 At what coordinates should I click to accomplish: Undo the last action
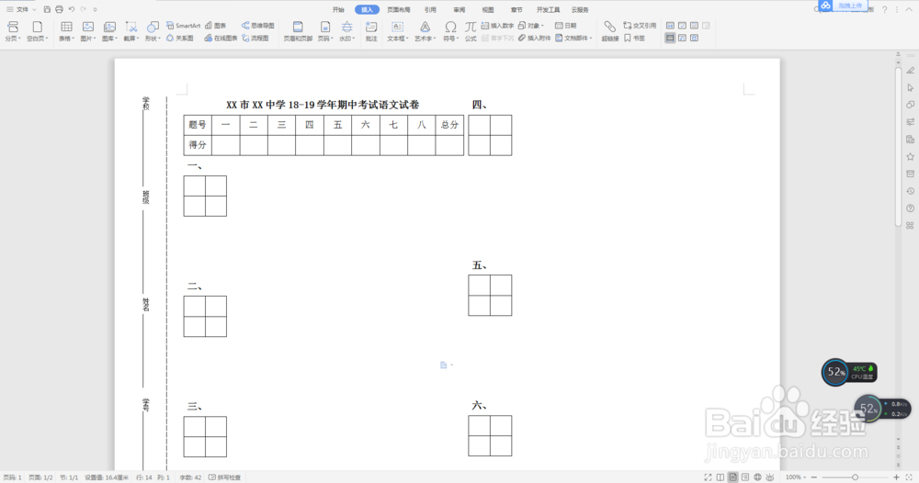coord(72,9)
